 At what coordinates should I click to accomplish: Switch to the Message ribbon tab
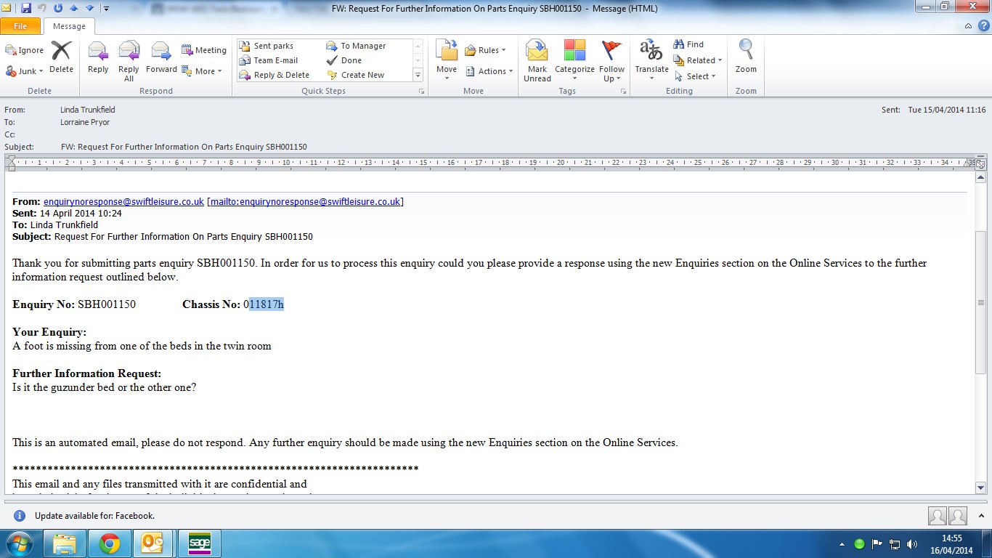69,26
